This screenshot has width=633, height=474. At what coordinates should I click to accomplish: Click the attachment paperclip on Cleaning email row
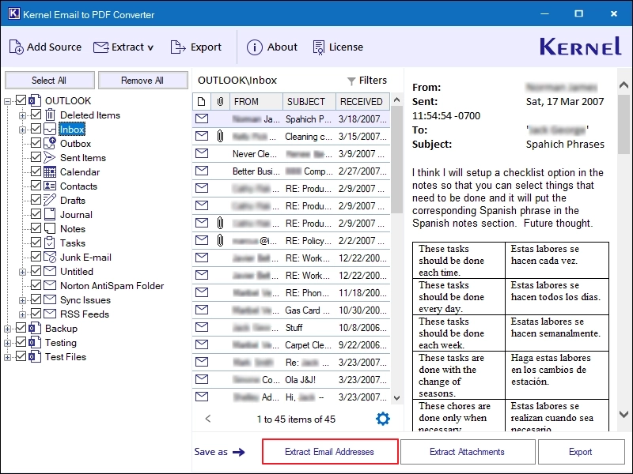pyautogui.click(x=220, y=136)
